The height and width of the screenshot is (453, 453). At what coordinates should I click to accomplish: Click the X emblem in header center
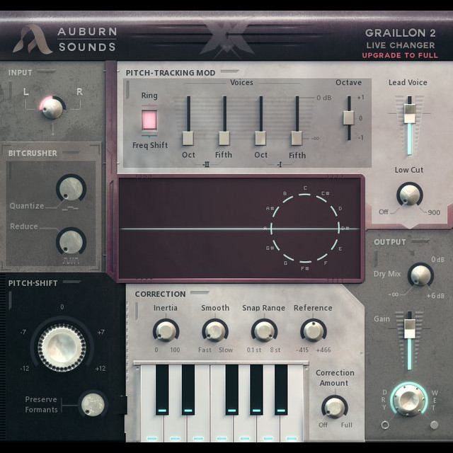(226, 39)
